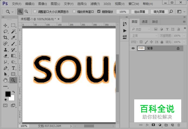Screen dimensions: 188x129
Task: Select the Eyedropper tool
Action: (x=13, y=37)
